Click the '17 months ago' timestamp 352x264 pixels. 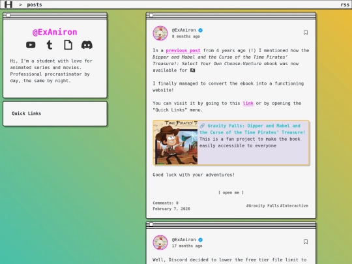tap(187, 246)
